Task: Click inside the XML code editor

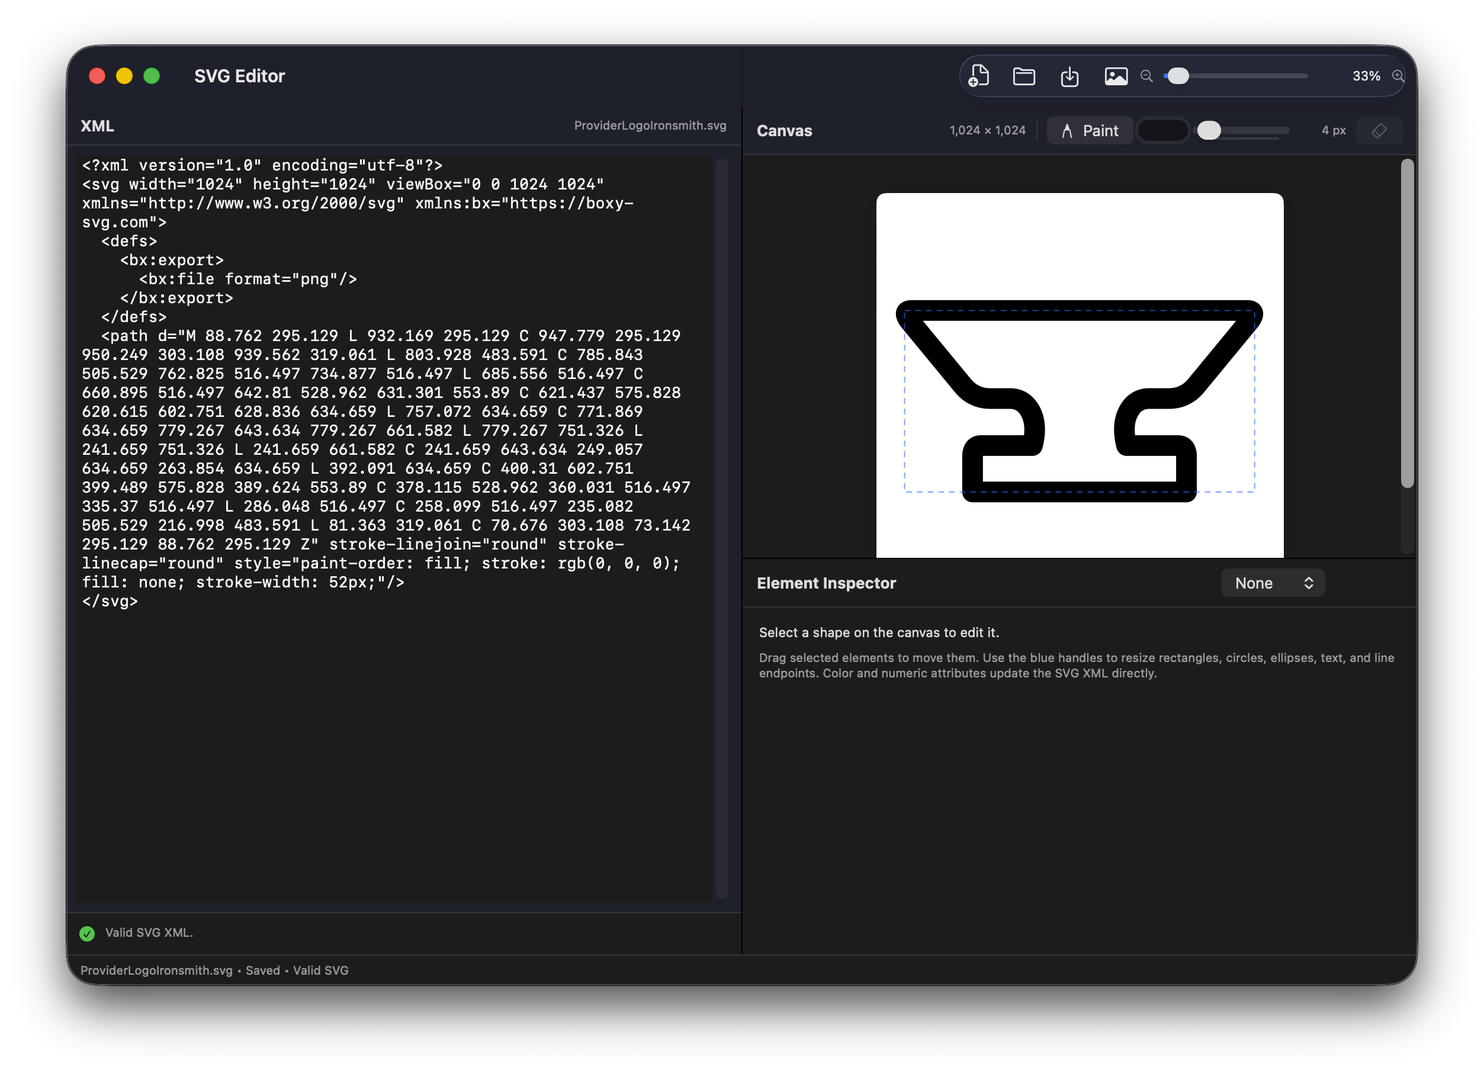Action: [393, 529]
